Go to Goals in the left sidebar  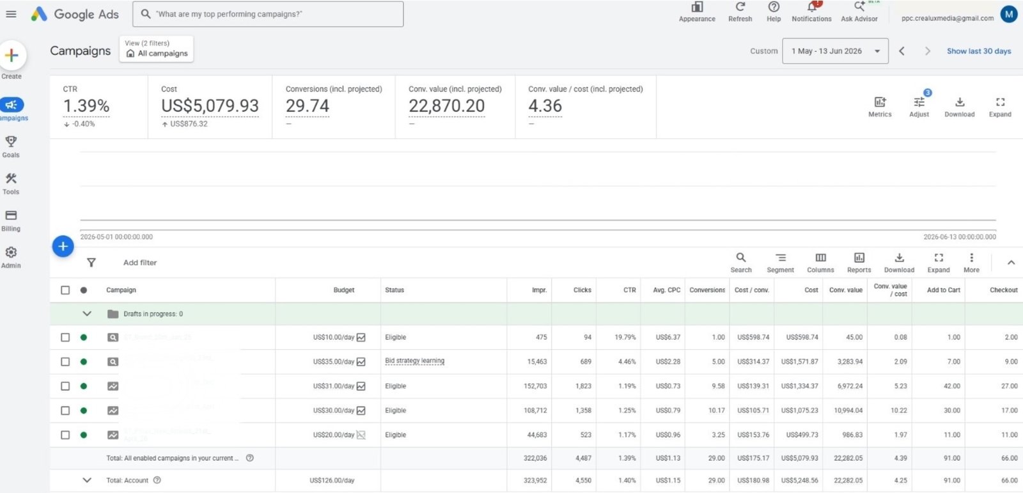tap(11, 146)
